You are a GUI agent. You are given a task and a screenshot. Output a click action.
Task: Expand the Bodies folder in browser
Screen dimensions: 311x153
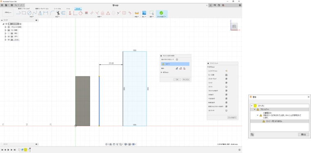6,37
